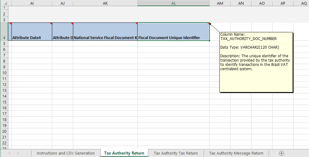This screenshot has width=309, height=157.
Task: Select row 13 header
Action: tap(4, 90)
